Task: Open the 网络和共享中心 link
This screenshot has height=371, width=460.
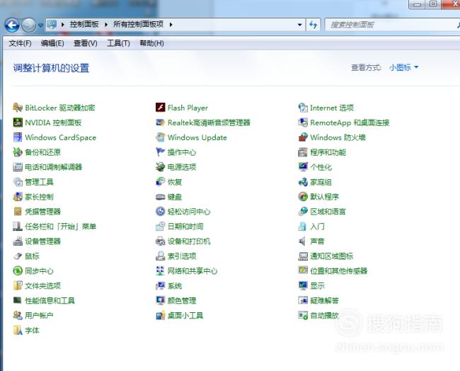Action: 192,271
